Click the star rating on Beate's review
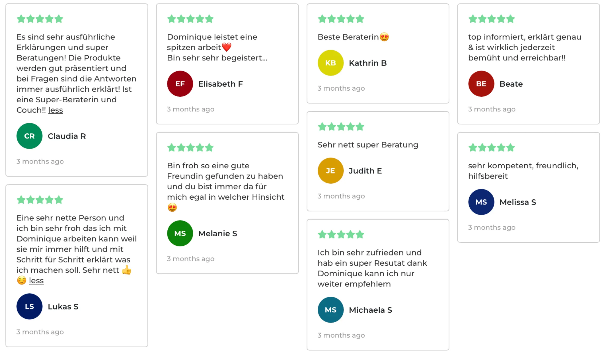This screenshot has height=356, width=606. [491, 19]
